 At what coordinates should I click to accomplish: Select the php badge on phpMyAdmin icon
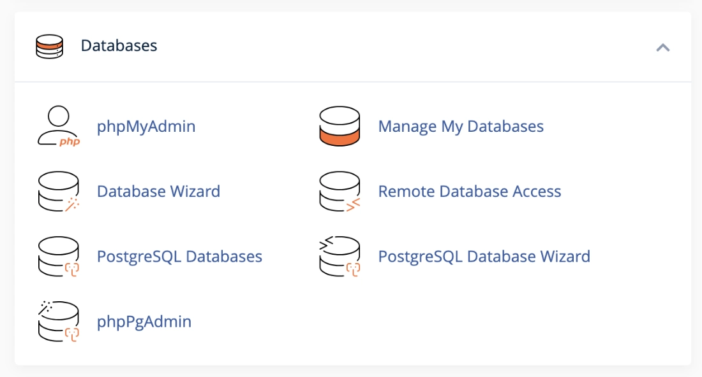click(70, 141)
